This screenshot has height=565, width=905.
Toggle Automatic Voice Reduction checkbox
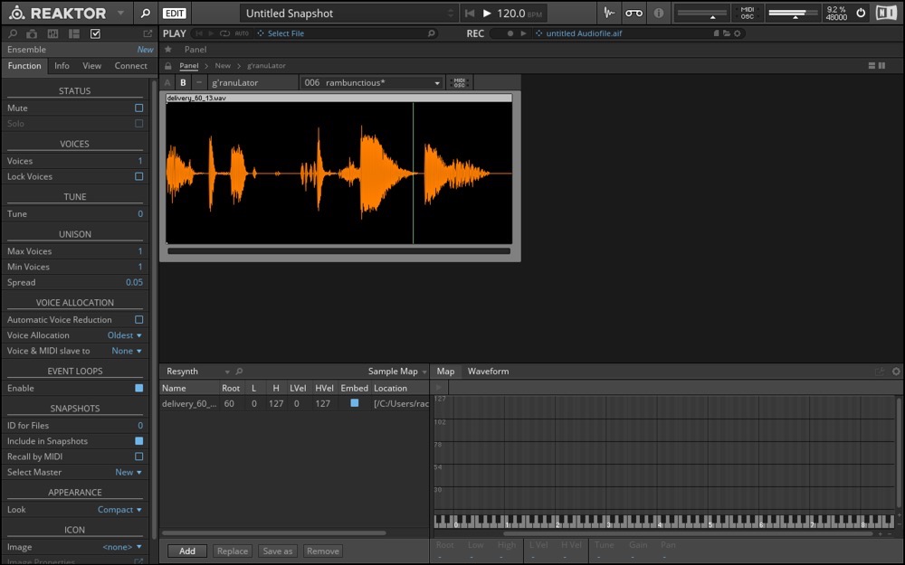click(x=139, y=319)
